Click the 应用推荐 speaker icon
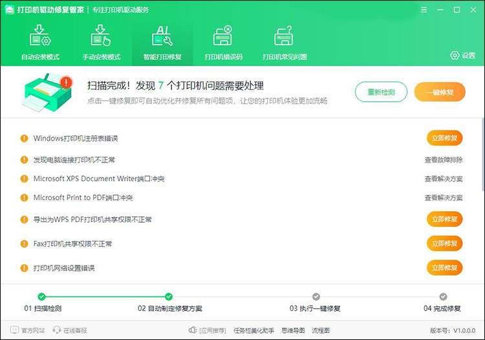The width and height of the screenshot is (485, 340). pyautogui.click(x=192, y=330)
